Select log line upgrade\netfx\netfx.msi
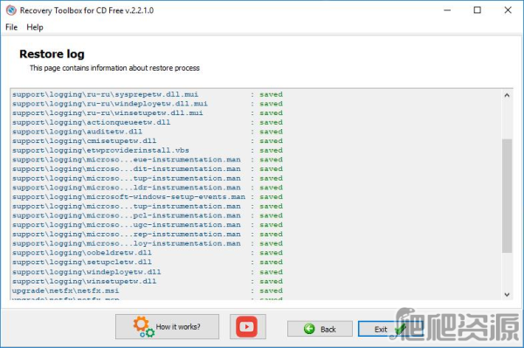Image resolution: width=524 pixels, height=348 pixels. (x=148, y=291)
